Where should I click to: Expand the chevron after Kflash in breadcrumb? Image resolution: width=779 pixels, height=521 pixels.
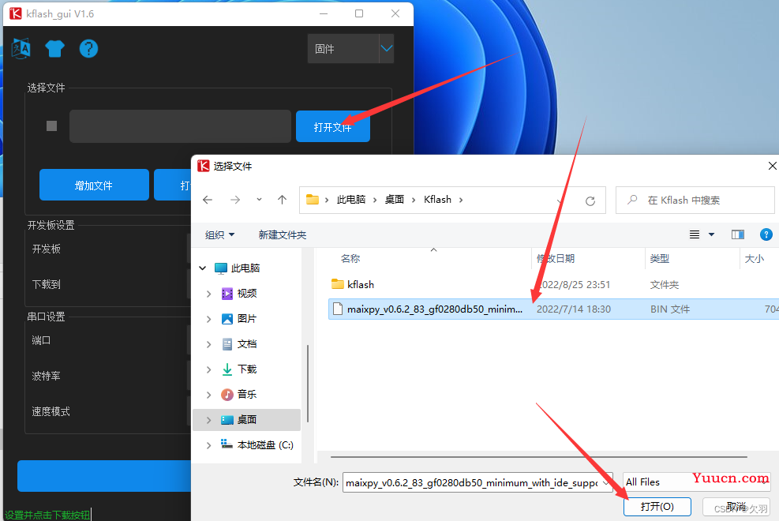tap(461, 200)
